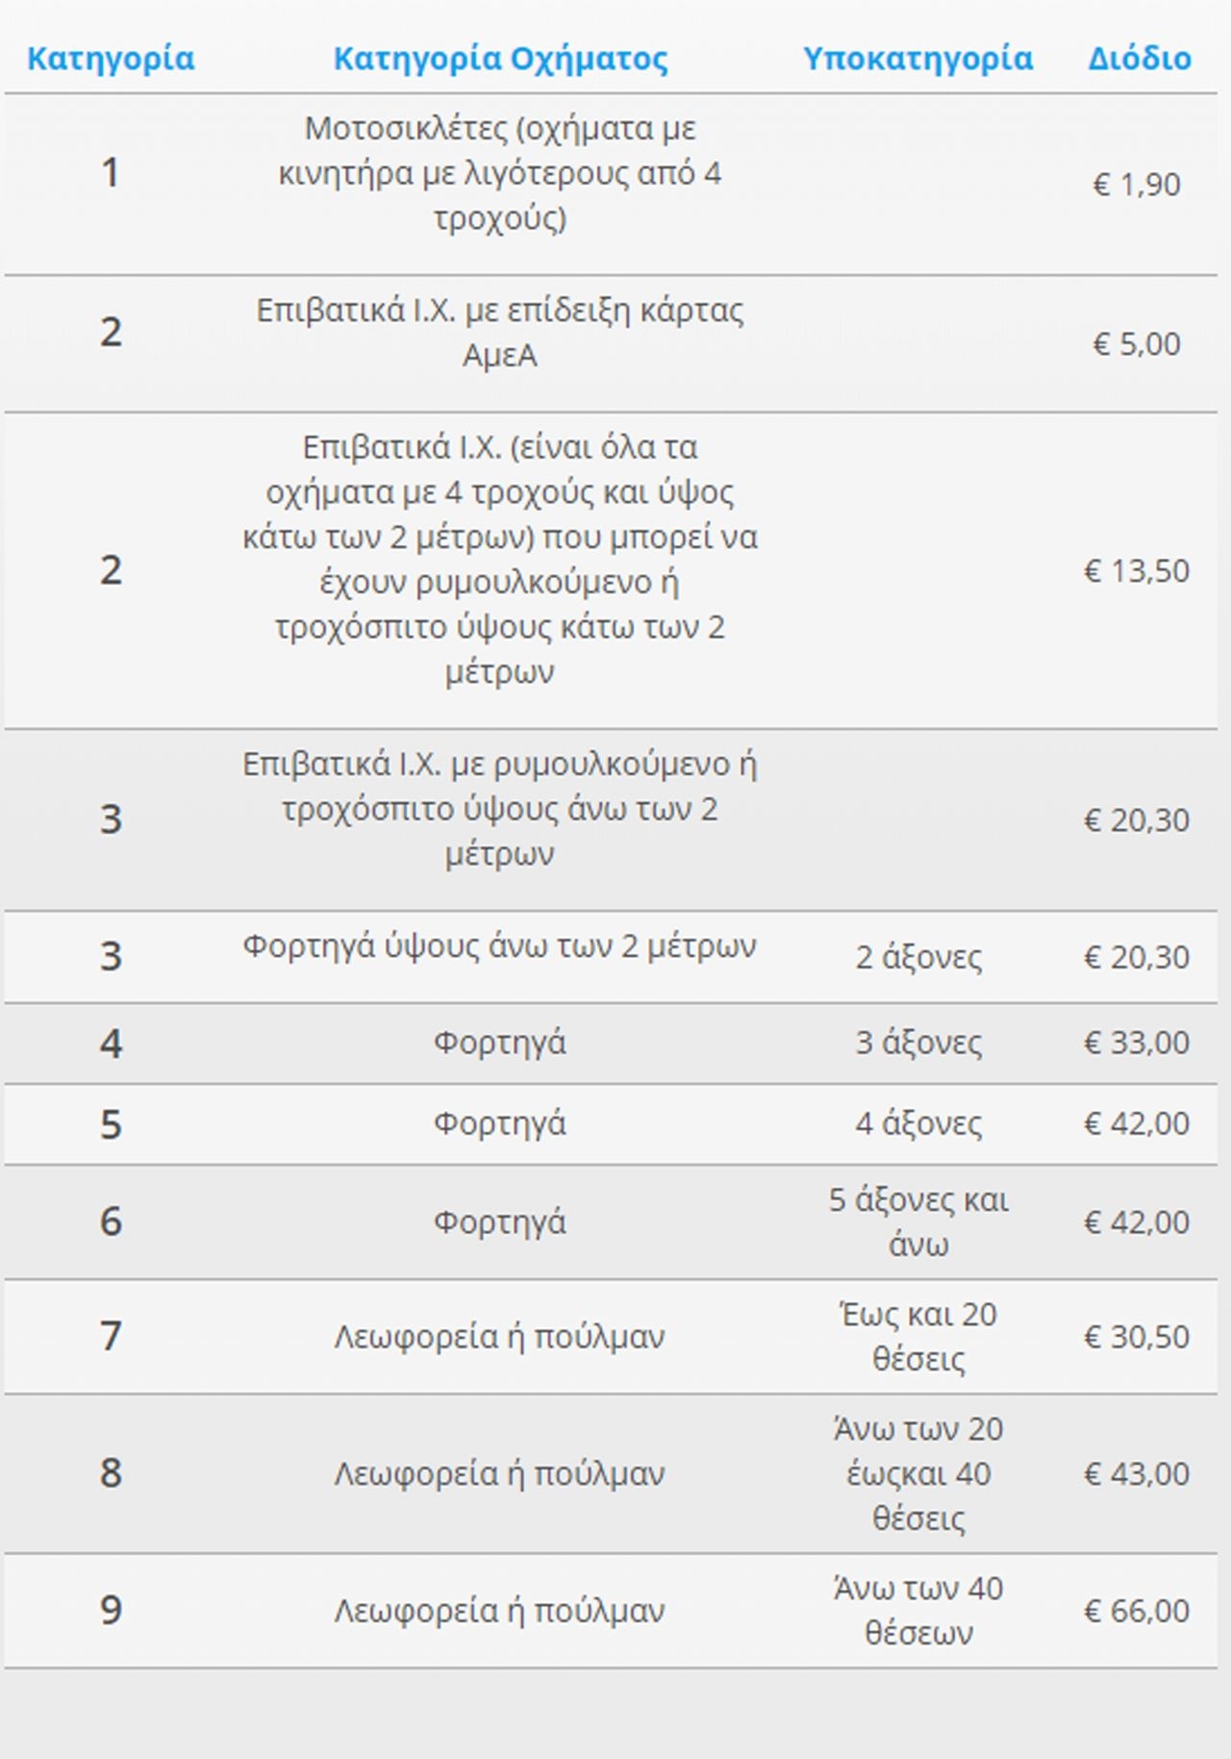Click the "4 άξονες" subcategory cell
This screenshot has height=1759, width=1231.
click(918, 1123)
